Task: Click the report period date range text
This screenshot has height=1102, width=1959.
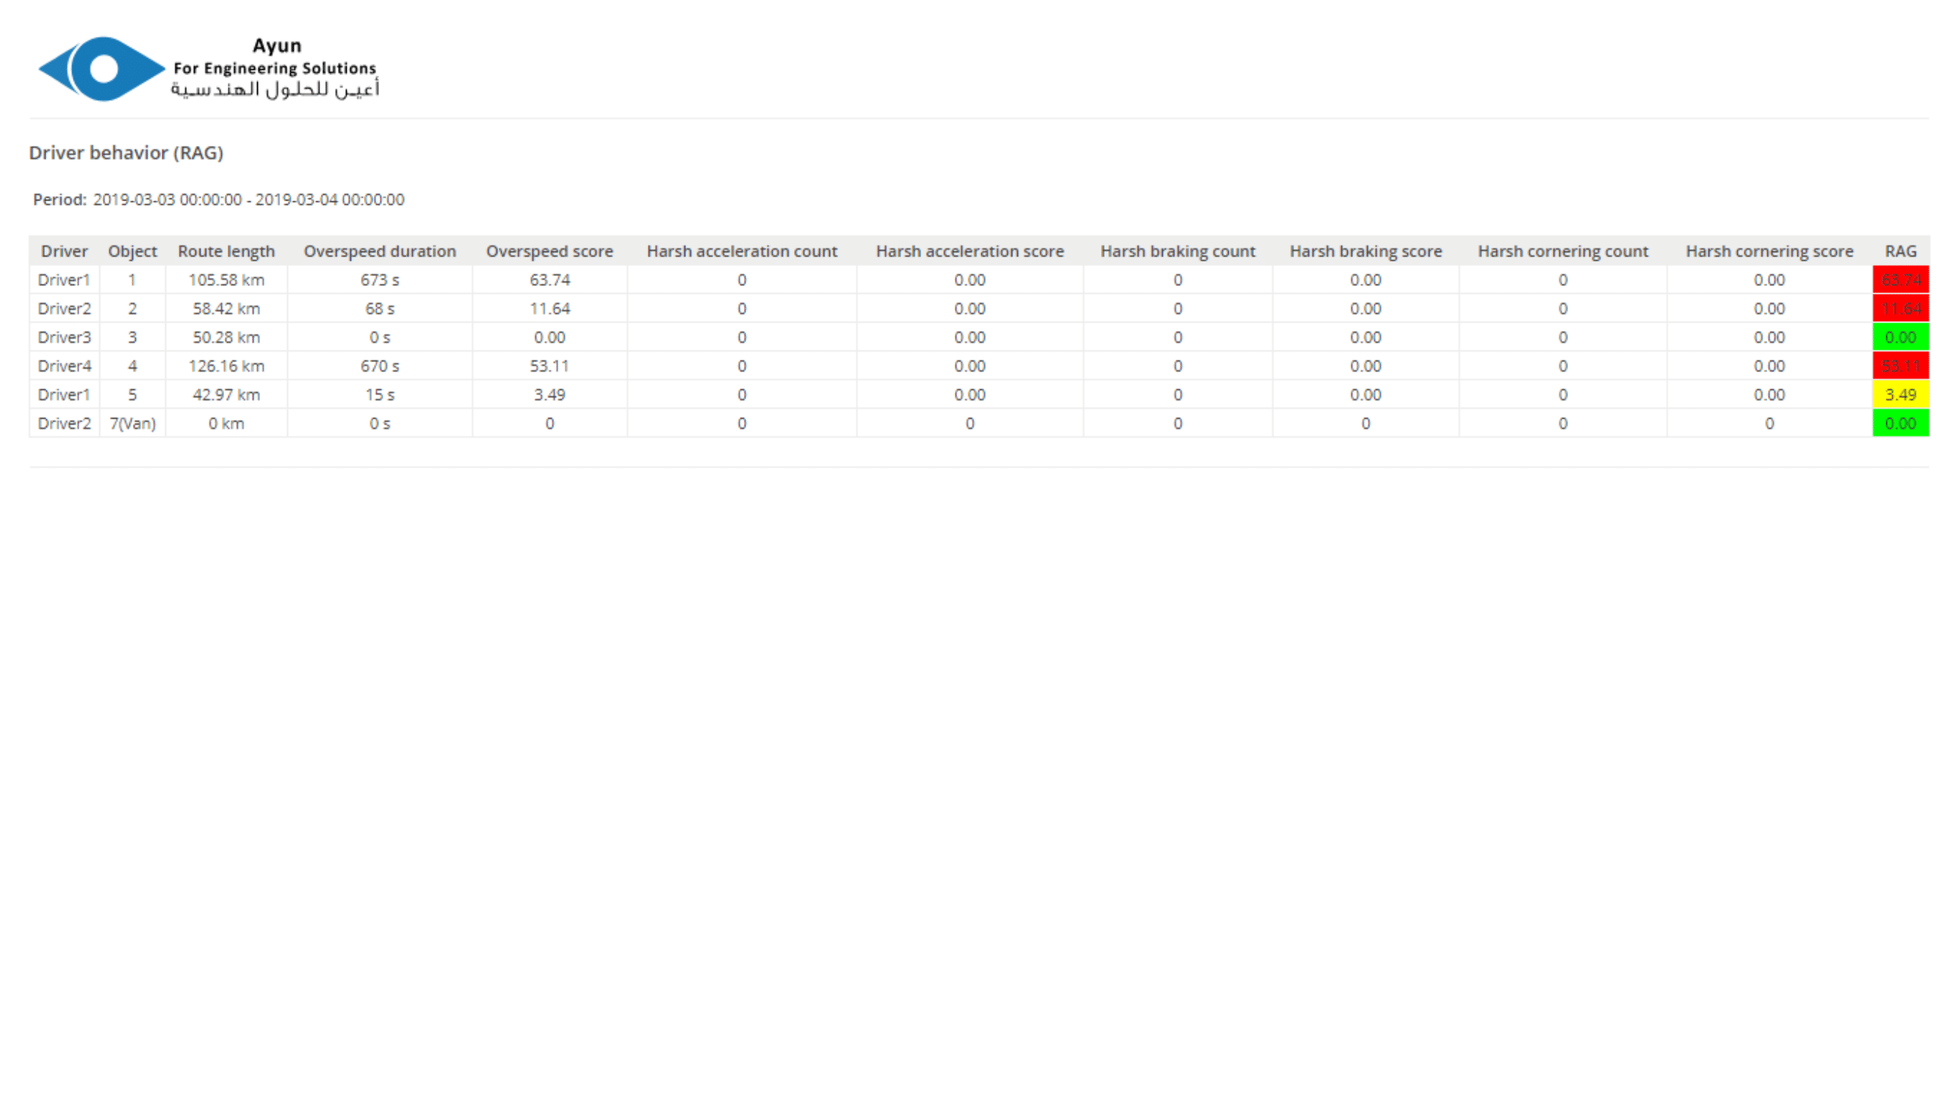Action: point(249,199)
